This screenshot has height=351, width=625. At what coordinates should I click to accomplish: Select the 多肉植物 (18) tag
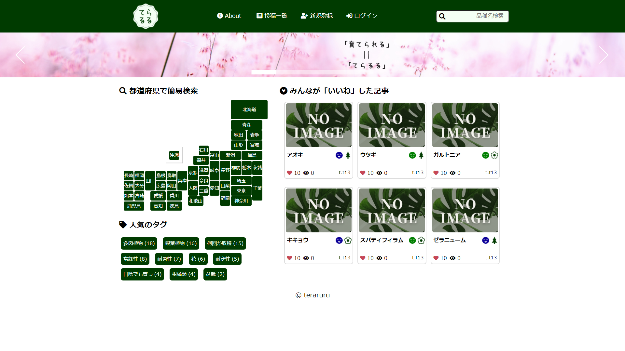tap(139, 243)
